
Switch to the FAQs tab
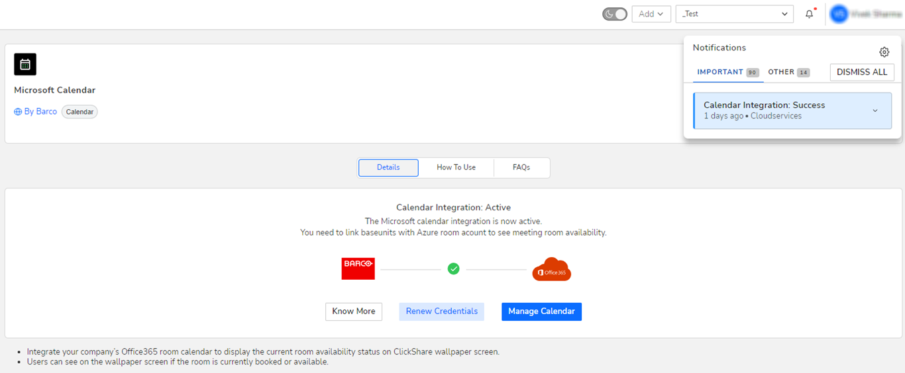pyautogui.click(x=521, y=167)
